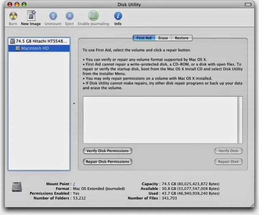This screenshot has height=215, width=259.
Task: Click the Available value 30.8 GB
Action: (x=191, y=188)
